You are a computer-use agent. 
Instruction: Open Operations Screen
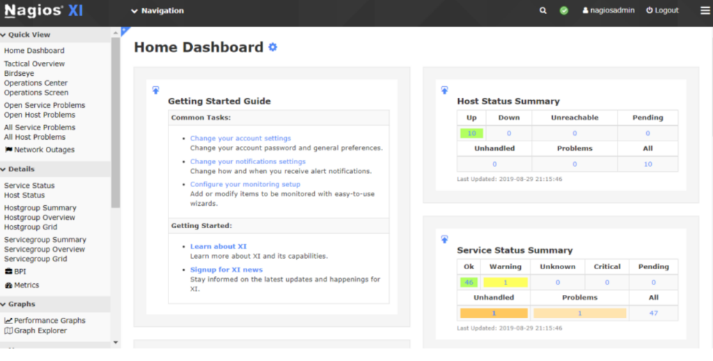[x=36, y=93]
